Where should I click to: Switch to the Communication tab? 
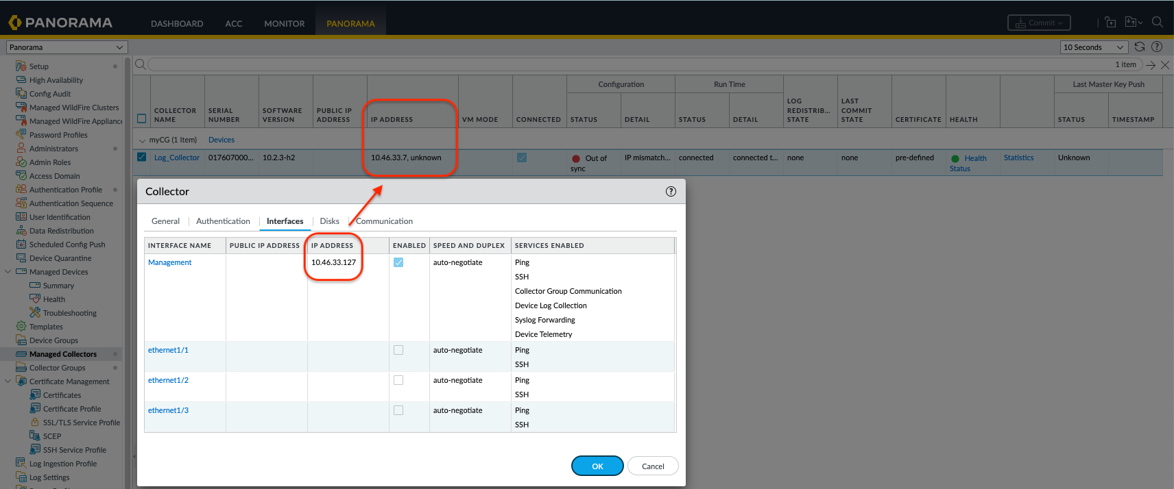point(384,221)
